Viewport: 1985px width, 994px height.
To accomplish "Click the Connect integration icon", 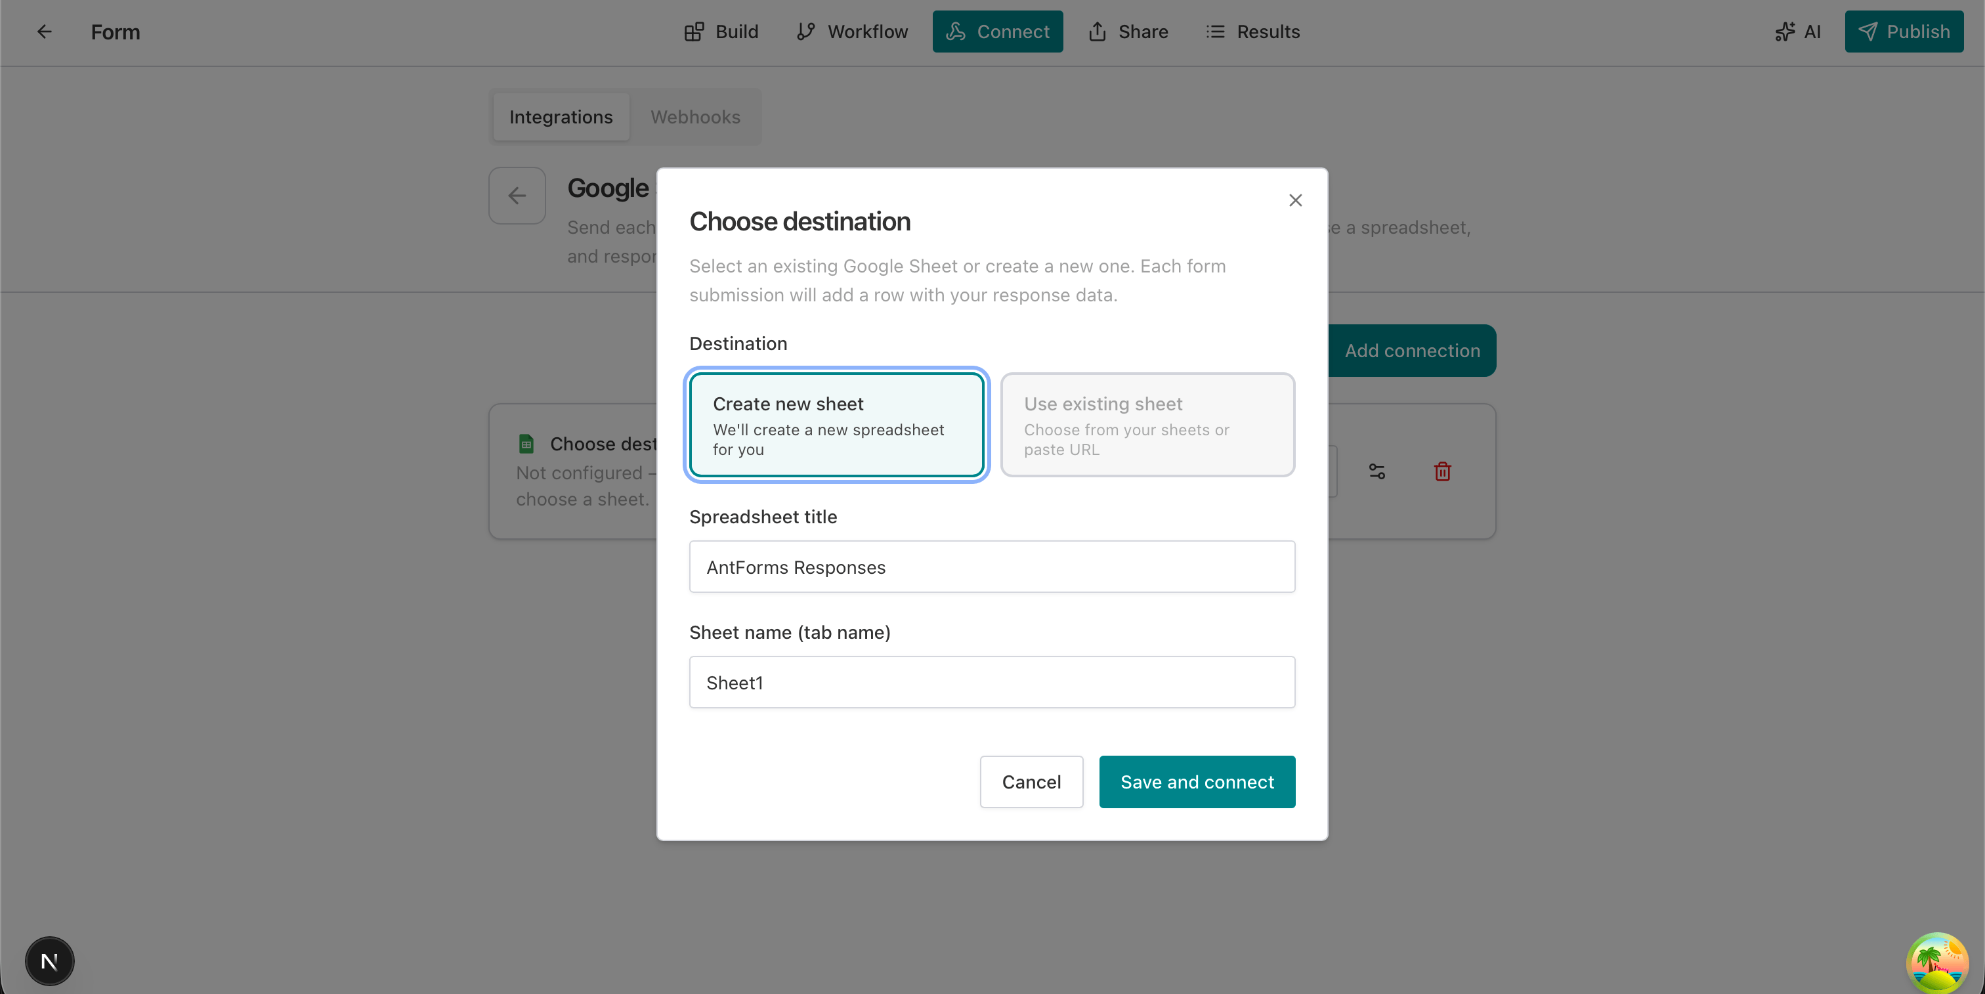I will pos(957,32).
